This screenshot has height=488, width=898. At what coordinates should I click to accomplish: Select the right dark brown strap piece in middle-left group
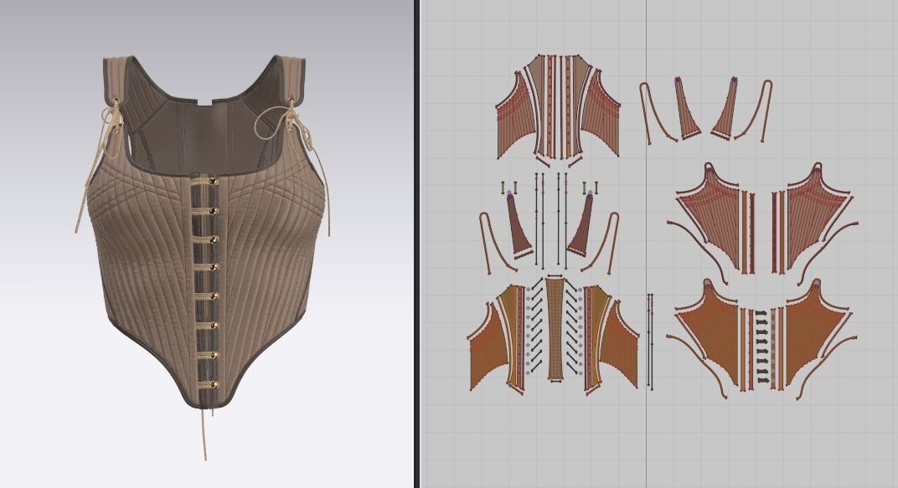(581, 224)
